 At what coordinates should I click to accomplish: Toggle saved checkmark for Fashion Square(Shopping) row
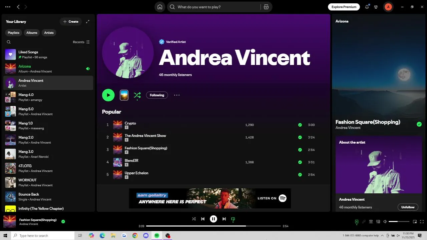300,150
